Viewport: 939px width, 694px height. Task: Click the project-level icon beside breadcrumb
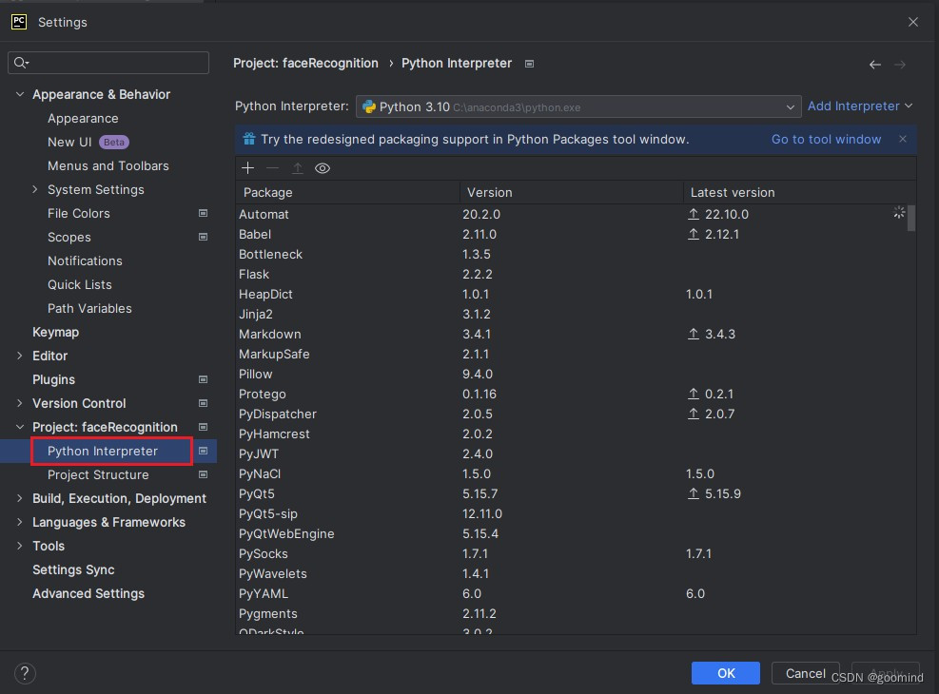coord(529,64)
